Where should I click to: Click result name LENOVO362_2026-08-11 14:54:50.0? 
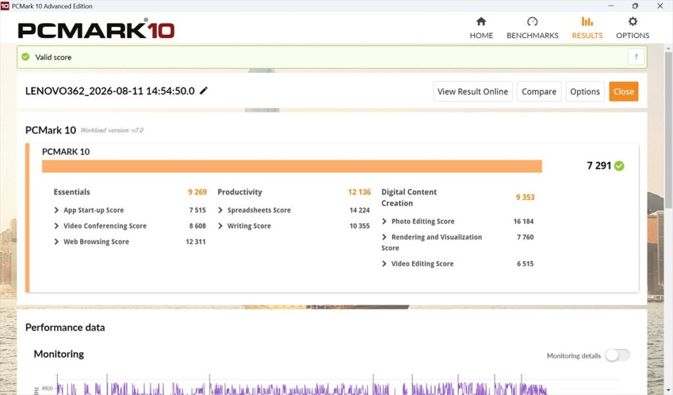coord(110,91)
